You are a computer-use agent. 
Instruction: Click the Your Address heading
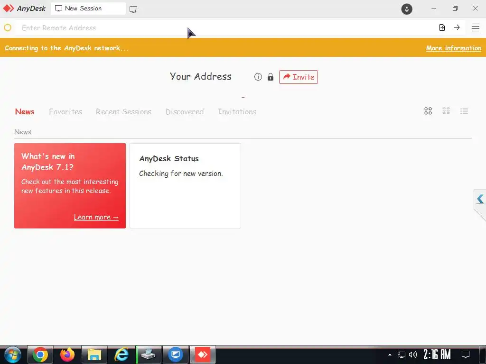[201, 76]
